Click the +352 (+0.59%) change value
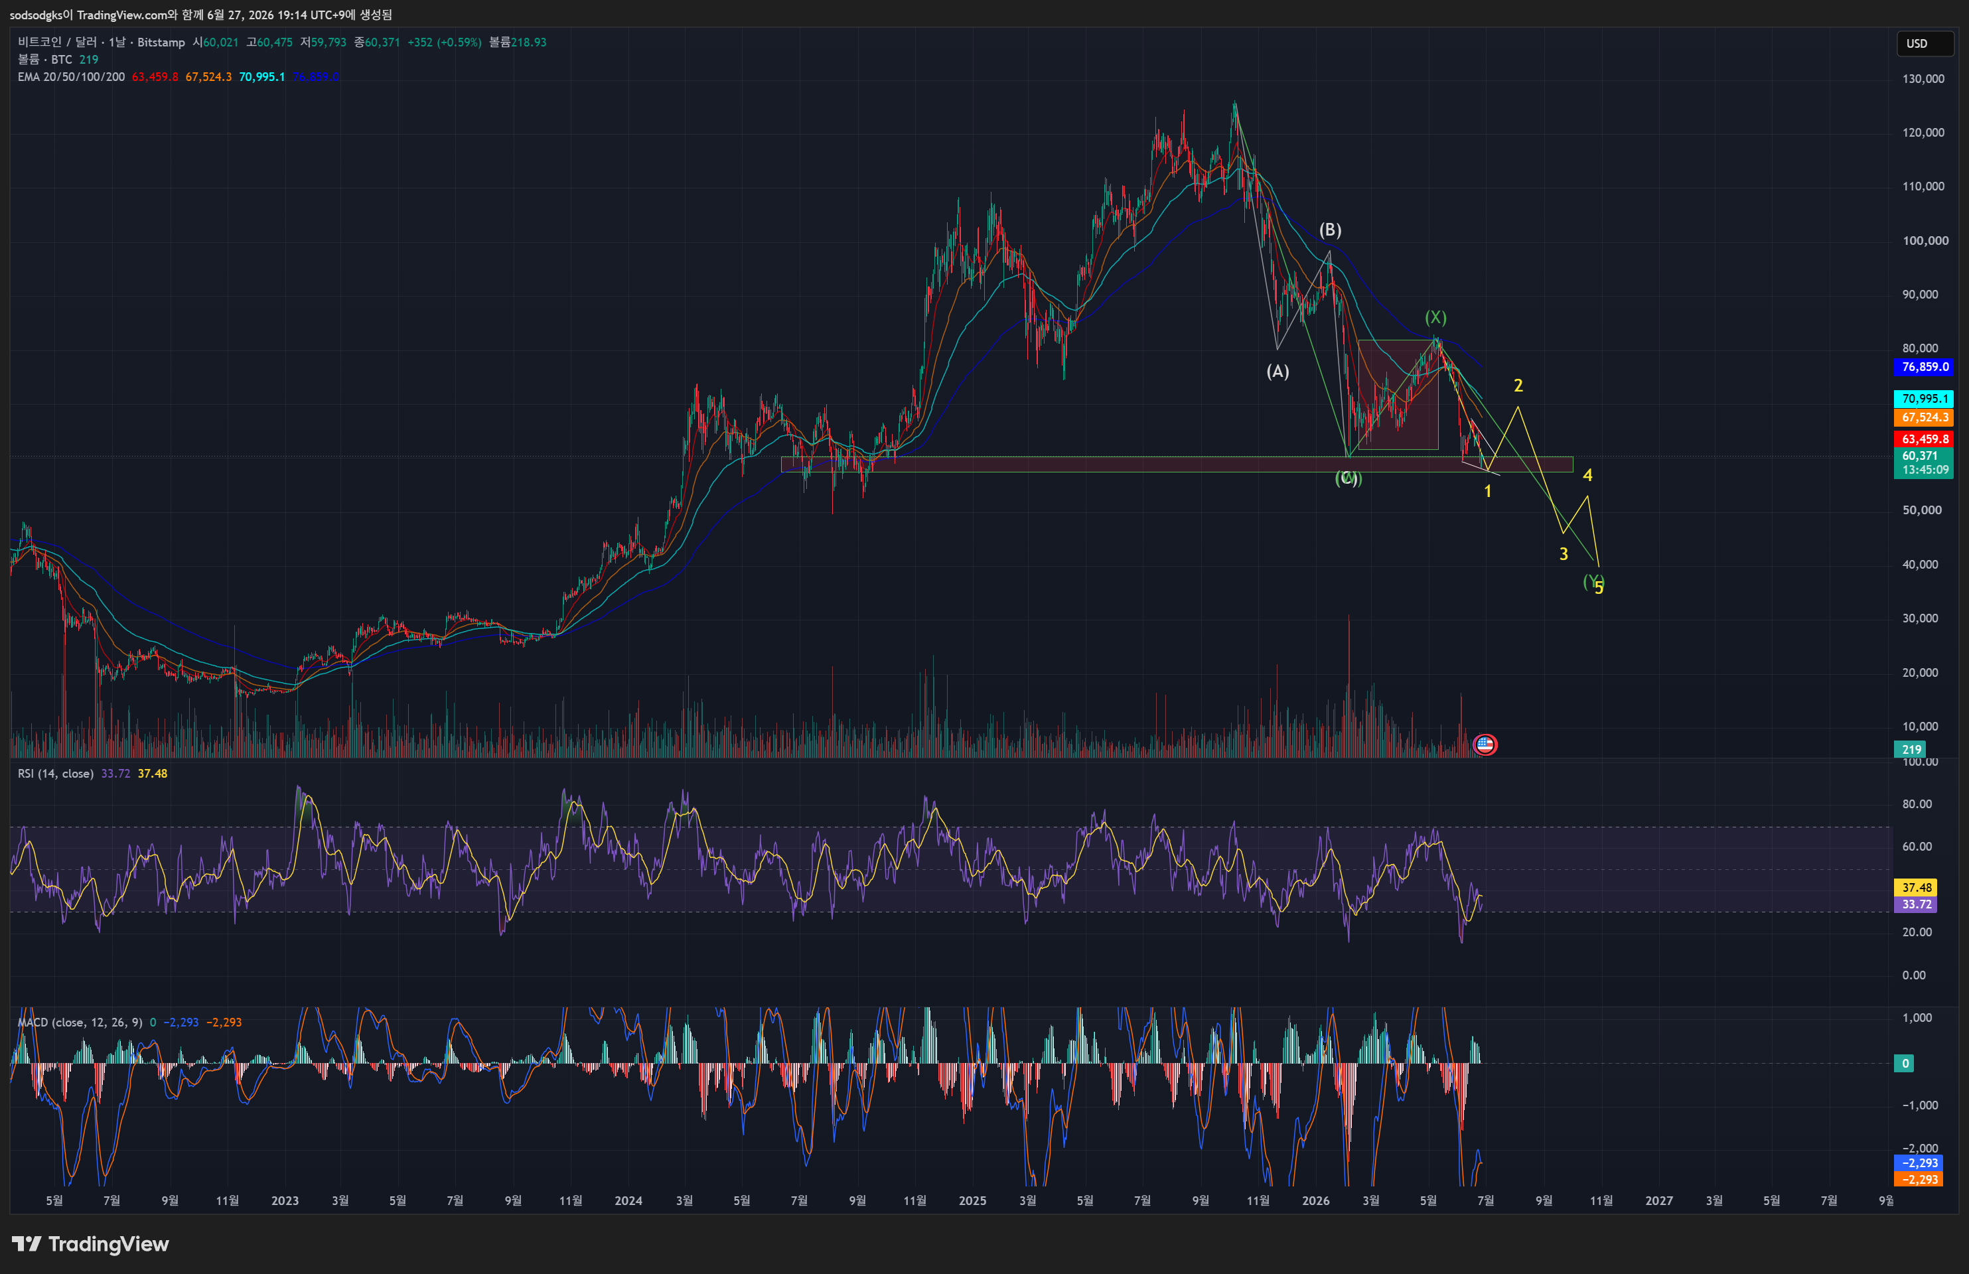The height and width of the screenshot is (1274, 1969). 444,42
